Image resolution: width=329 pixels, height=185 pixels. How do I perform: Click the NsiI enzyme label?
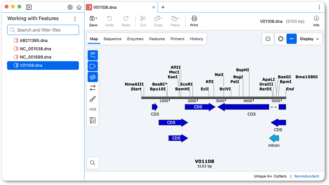click(219, 75)
